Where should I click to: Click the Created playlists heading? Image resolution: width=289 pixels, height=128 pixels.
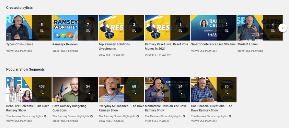click(19, 8)
